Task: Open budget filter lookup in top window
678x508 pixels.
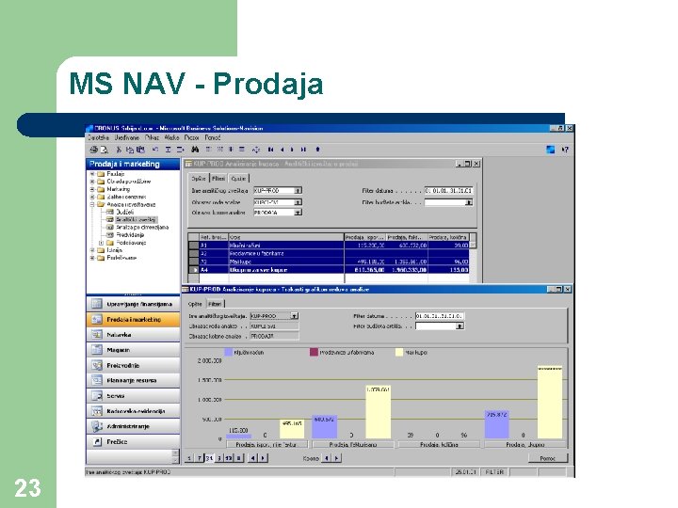Action: tap(469, 202)
